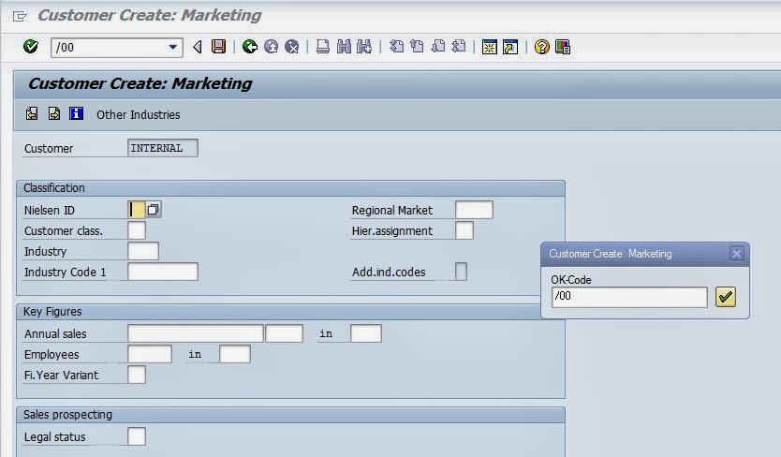Open the Nielsen ID value search help
781x457 pixels.
(154, 210)
